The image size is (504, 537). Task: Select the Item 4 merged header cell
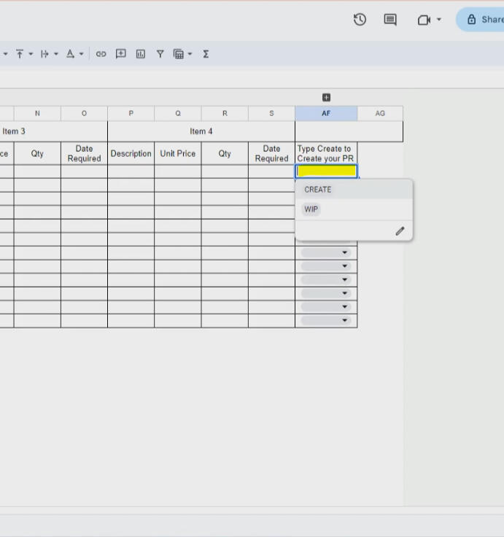coord(201,131)
